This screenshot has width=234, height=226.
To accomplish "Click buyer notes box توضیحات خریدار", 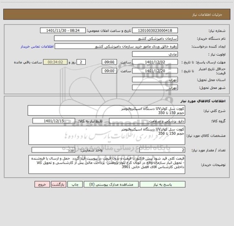I will pos(107,164).
